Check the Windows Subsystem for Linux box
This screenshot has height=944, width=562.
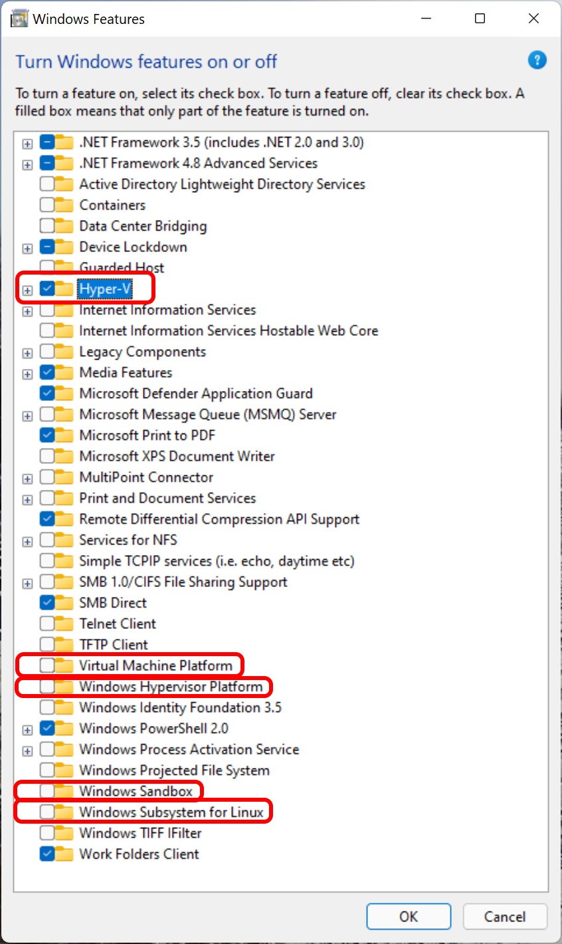point(47,812)
